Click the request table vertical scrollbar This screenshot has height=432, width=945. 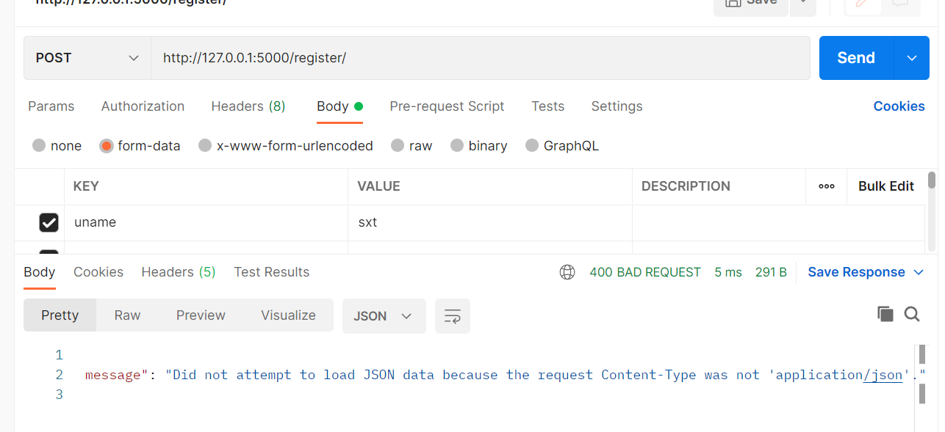coord(932,180)
